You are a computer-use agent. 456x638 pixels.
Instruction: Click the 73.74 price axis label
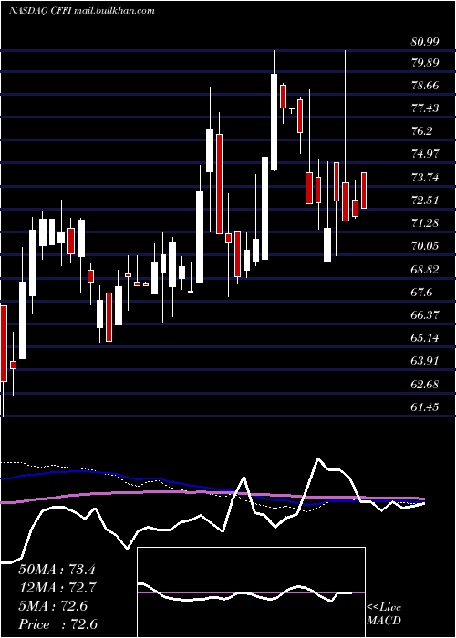(x=425, y=178)
